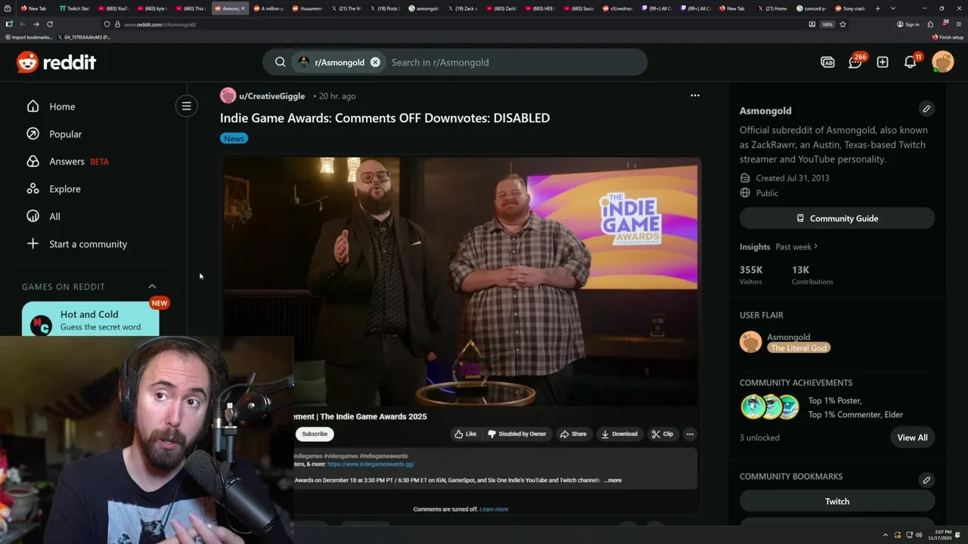Open the Community Guide button

[x=837, y=218]
